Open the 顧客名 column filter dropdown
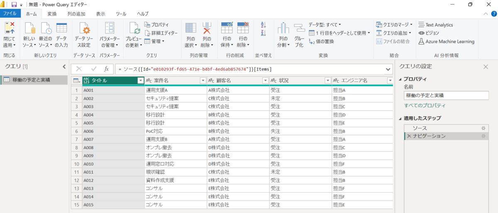Image resolution: width=498 pixels, height=213 pixels. pos(265,81)
